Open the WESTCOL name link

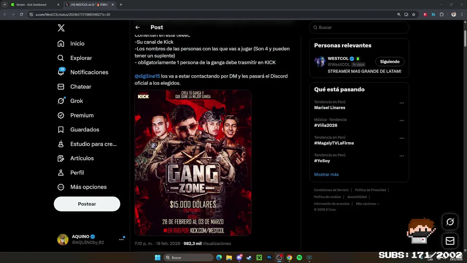pos(338,58)
